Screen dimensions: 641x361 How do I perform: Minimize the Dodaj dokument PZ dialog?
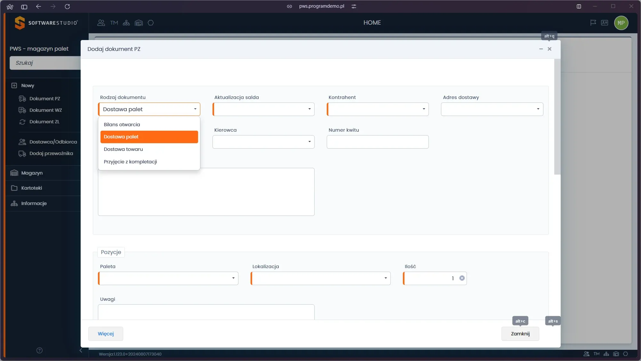pos(541,49)
